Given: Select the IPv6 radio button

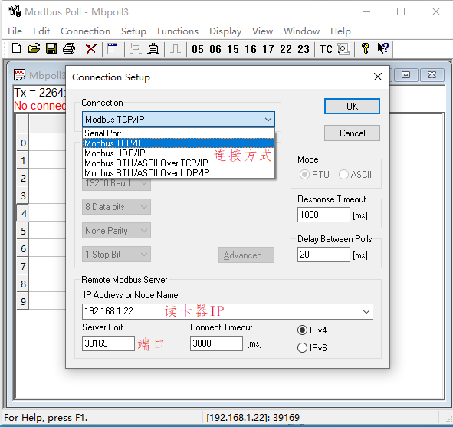Looking at the screenshot, I should pyautogui.click(x=302, y=347).
